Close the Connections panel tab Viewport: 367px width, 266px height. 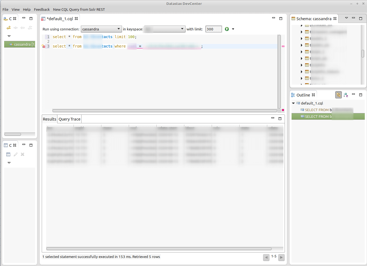tap(15, 19)
